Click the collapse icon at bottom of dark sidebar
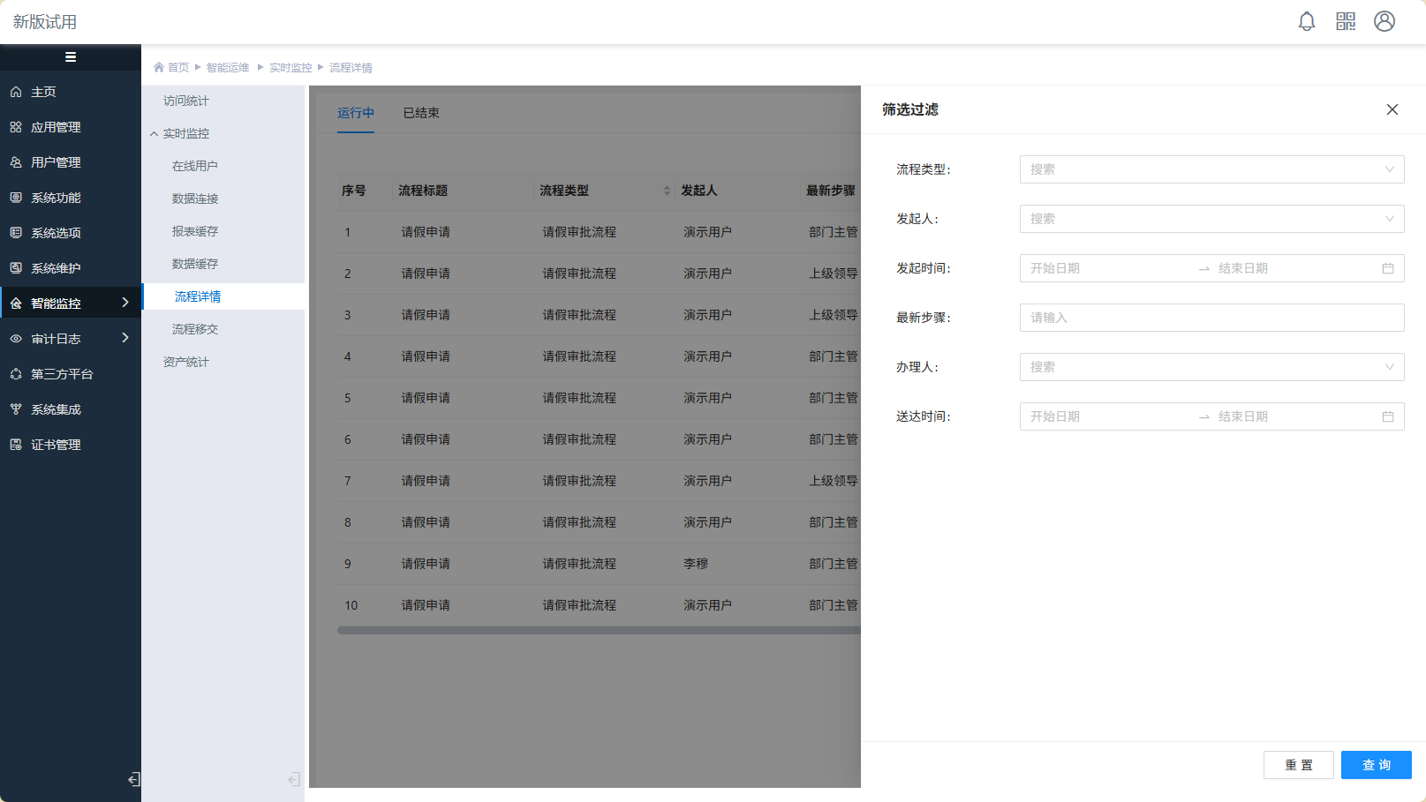Image resolution: width=1426 pixels, height=802 pixels. tap(133, 779)
